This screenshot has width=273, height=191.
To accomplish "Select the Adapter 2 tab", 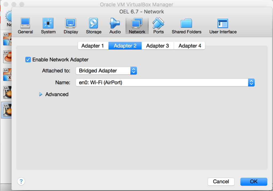I will coord(125,46).
